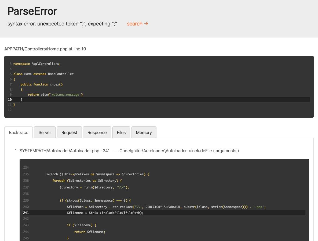
Task: View the Files tab
Action: point(121,132)
